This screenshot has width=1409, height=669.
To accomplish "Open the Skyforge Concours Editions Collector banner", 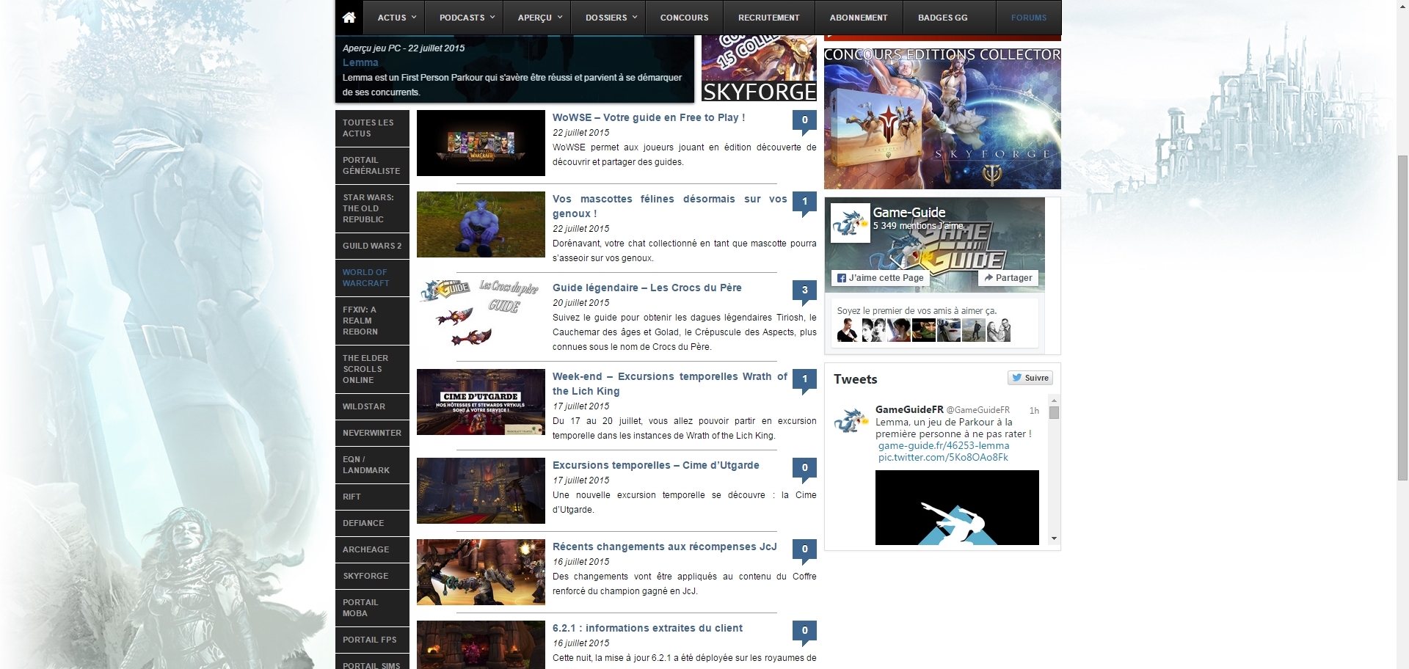I will click(942, 119).
